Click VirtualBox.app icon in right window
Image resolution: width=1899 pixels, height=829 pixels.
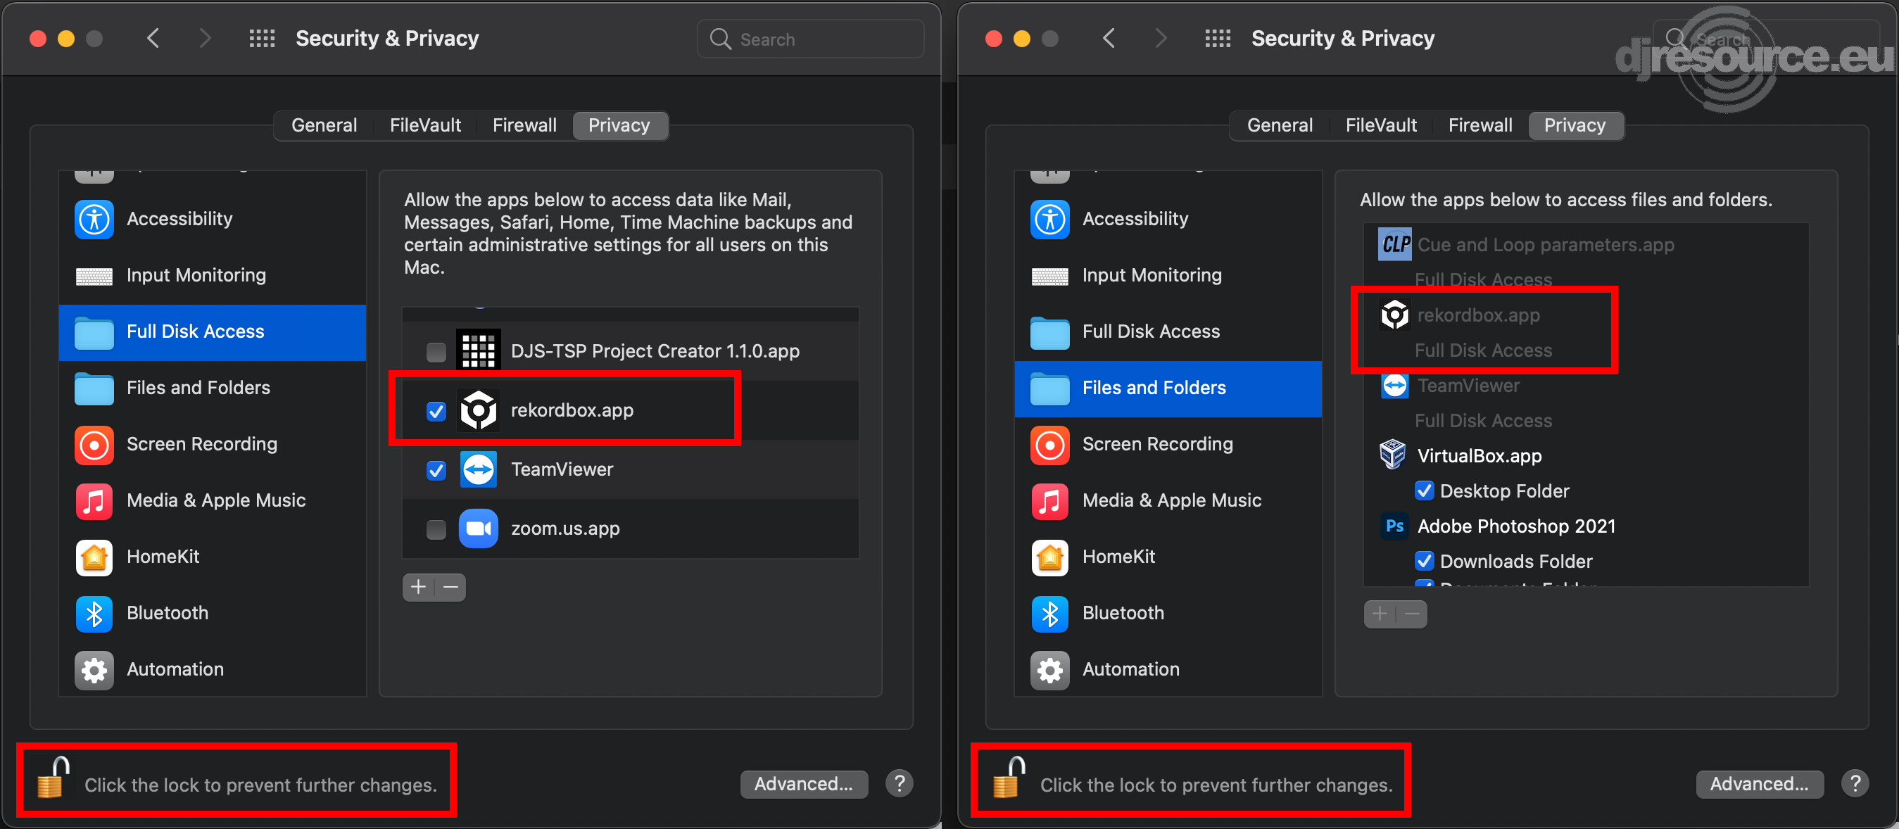click(1392, 455)
